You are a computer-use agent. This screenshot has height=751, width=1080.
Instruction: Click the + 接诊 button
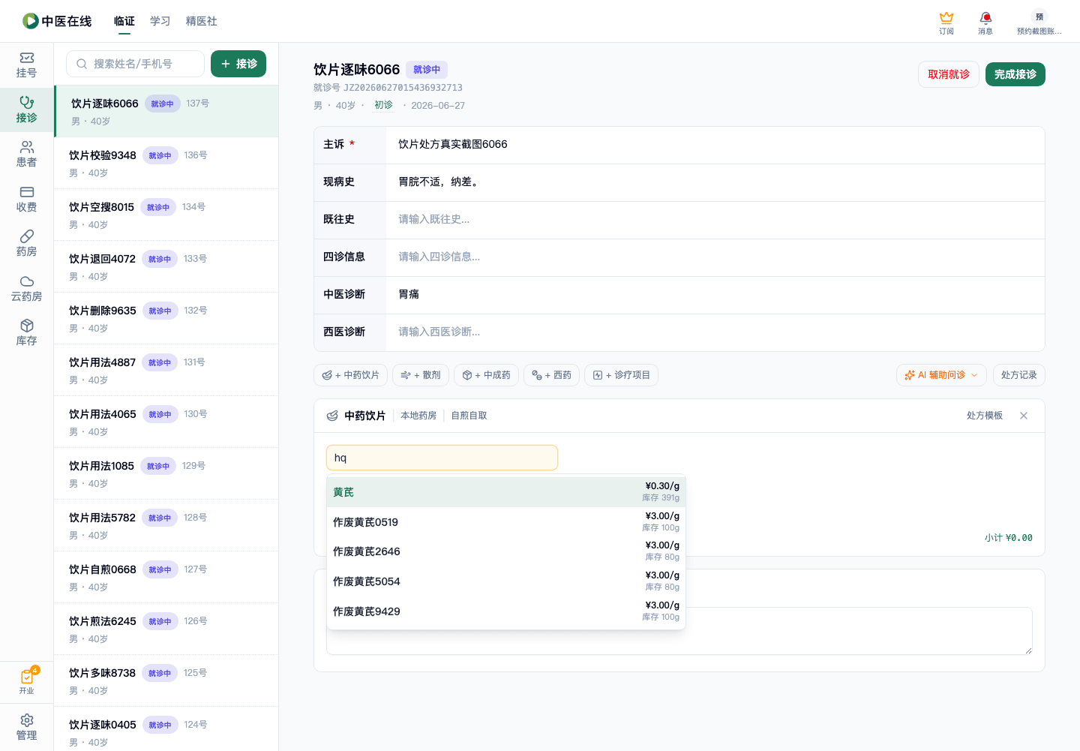(238, 64)
